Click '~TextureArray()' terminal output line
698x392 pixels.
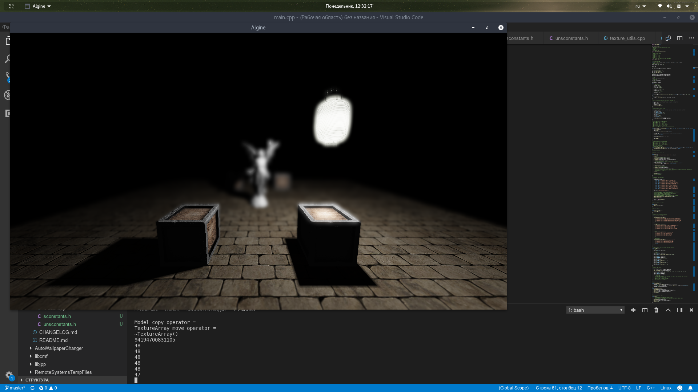(x=156, y=334)
